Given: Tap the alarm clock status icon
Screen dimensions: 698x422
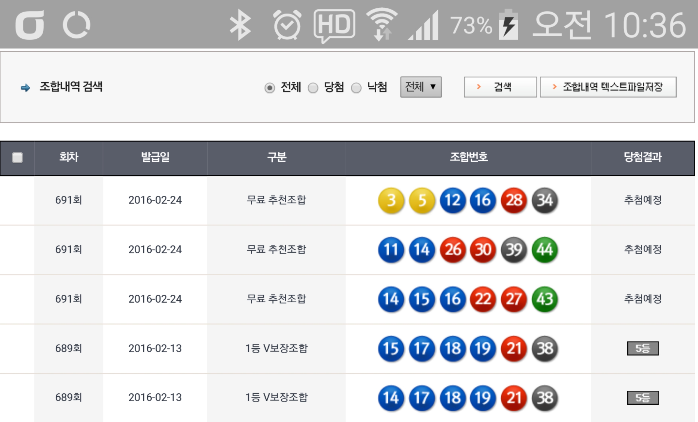Looking at the screenshot, I should click(x=287, y=25).
